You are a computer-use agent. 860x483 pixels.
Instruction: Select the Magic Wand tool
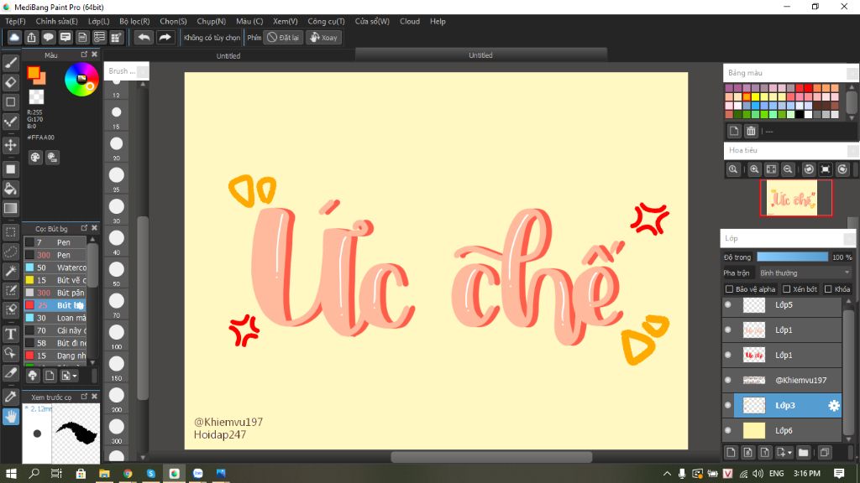(10, 271)
